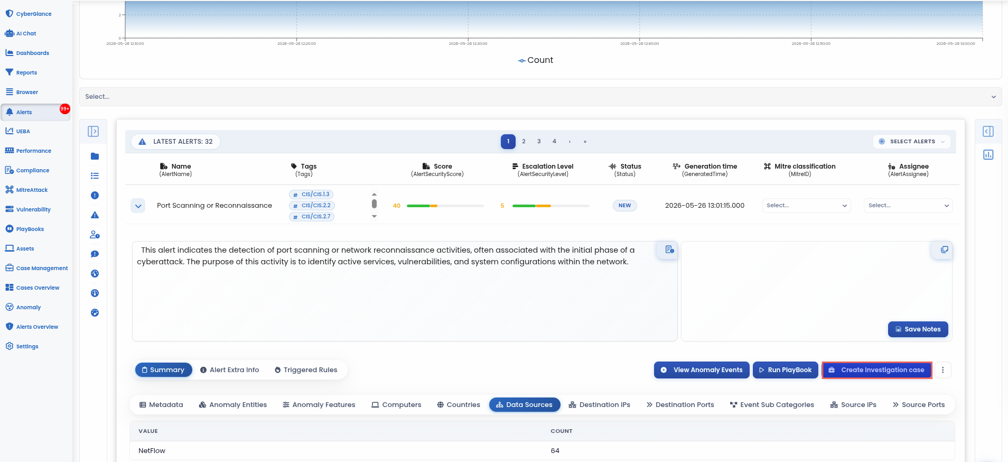Image resolution: width=1008 pixels, height=462 pixels.
Task: Select the Source IPs tab
Action: pos(853,405)
